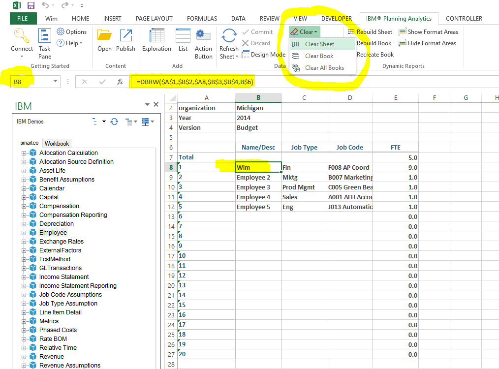This screenshot has width=499, height=369.
Task: Expand the Income Statement cube node
Action: coord(24,277)
